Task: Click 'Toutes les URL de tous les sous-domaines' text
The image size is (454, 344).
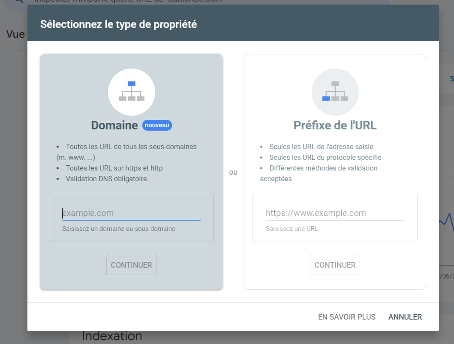Action: (x=131, y=147)
